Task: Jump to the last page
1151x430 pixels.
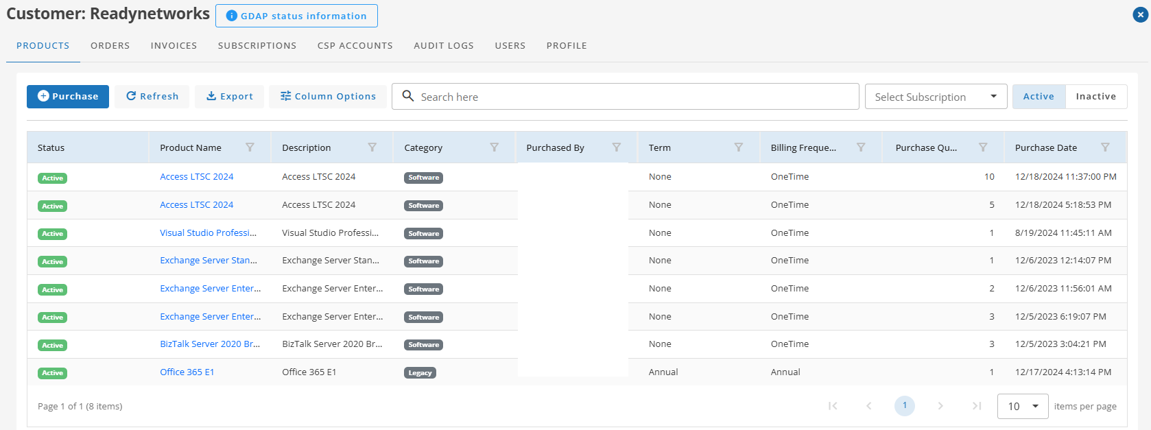Action: [x=977, y=406]
